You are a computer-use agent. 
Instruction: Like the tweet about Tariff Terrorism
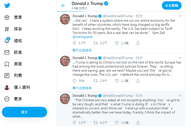point(117,43)
